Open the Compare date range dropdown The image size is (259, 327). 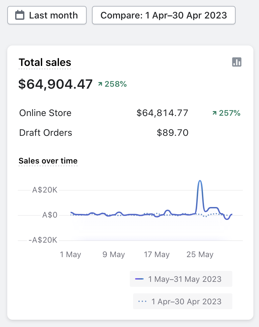pyautogui.click(x=163, y=15)
